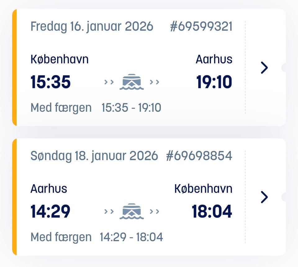298x267 pixels.
Task: Click the 14:29 departure time from Aarhus
Action: pyautogui.click(x=50, y=212)
